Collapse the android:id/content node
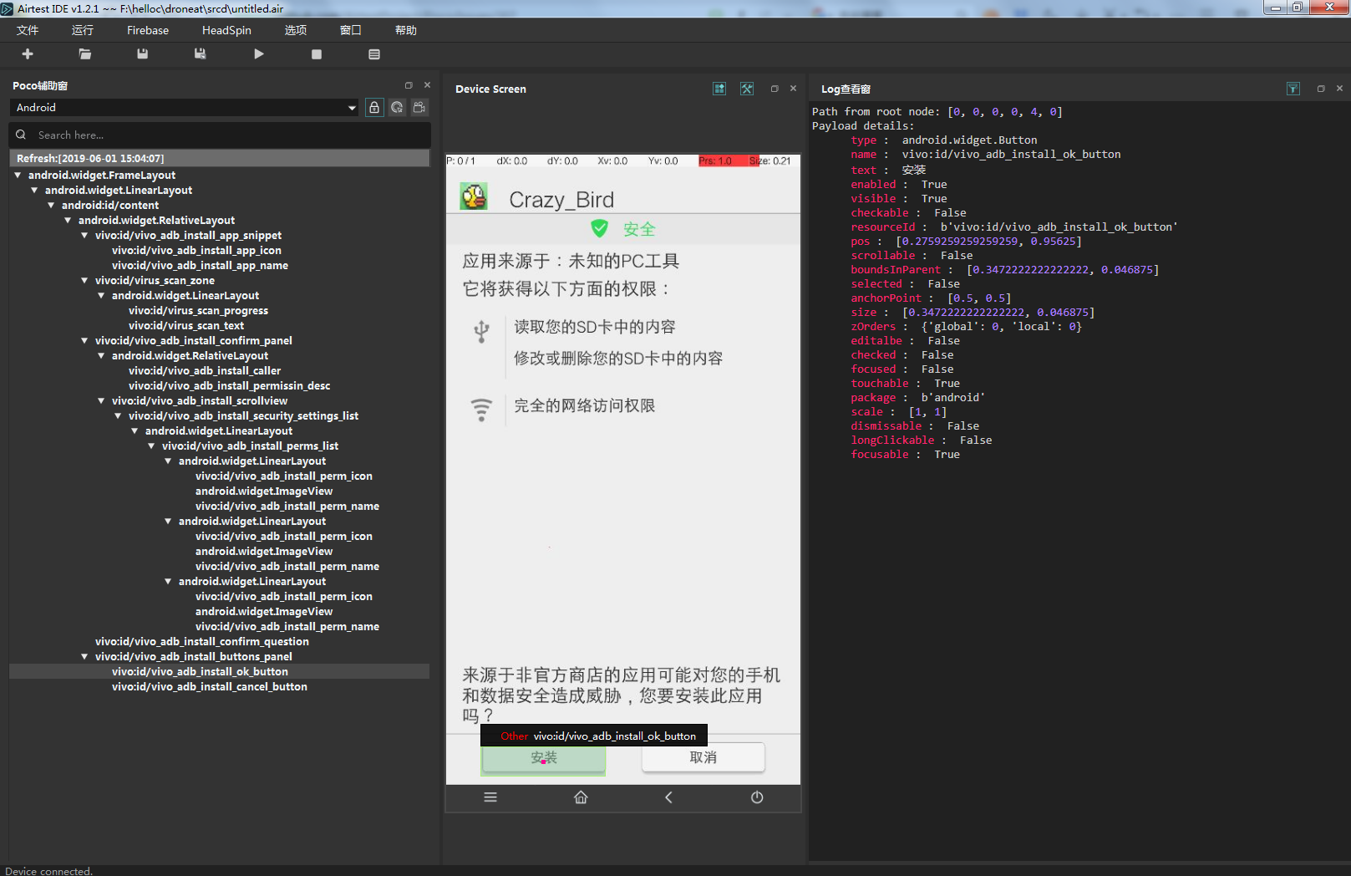The image size is (1351, 876). [x=51, y=206]
